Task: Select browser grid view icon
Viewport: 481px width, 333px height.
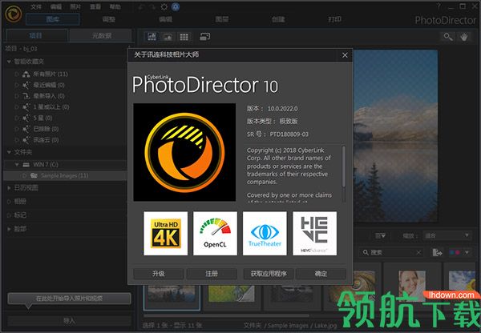Action: (184, 37)
